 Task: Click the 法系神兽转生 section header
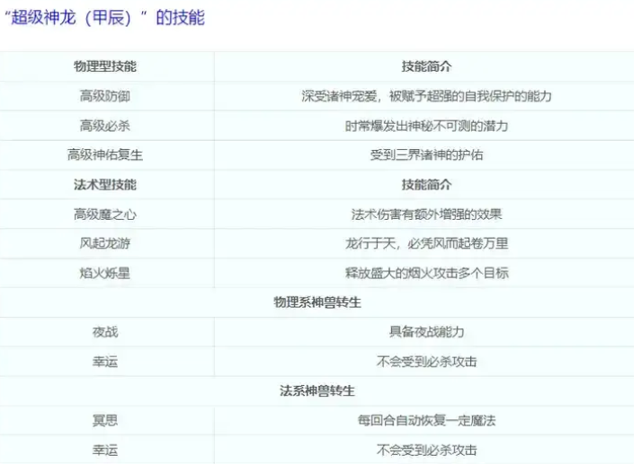tap(317, 390)
